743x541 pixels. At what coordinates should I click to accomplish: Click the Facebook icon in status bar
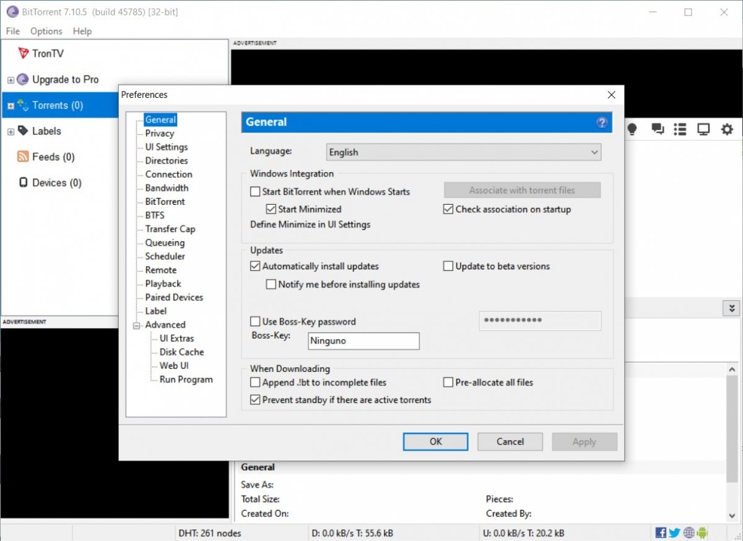pyautogui.click(x=661, y=532)
